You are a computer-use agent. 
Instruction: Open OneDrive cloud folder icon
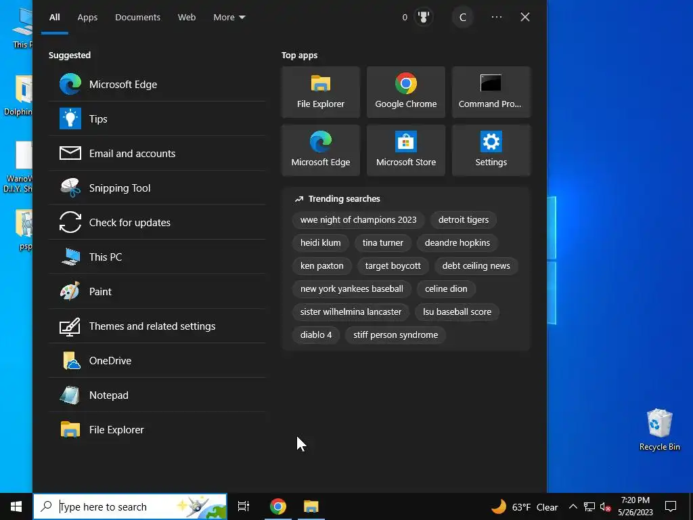click(70, 361)
